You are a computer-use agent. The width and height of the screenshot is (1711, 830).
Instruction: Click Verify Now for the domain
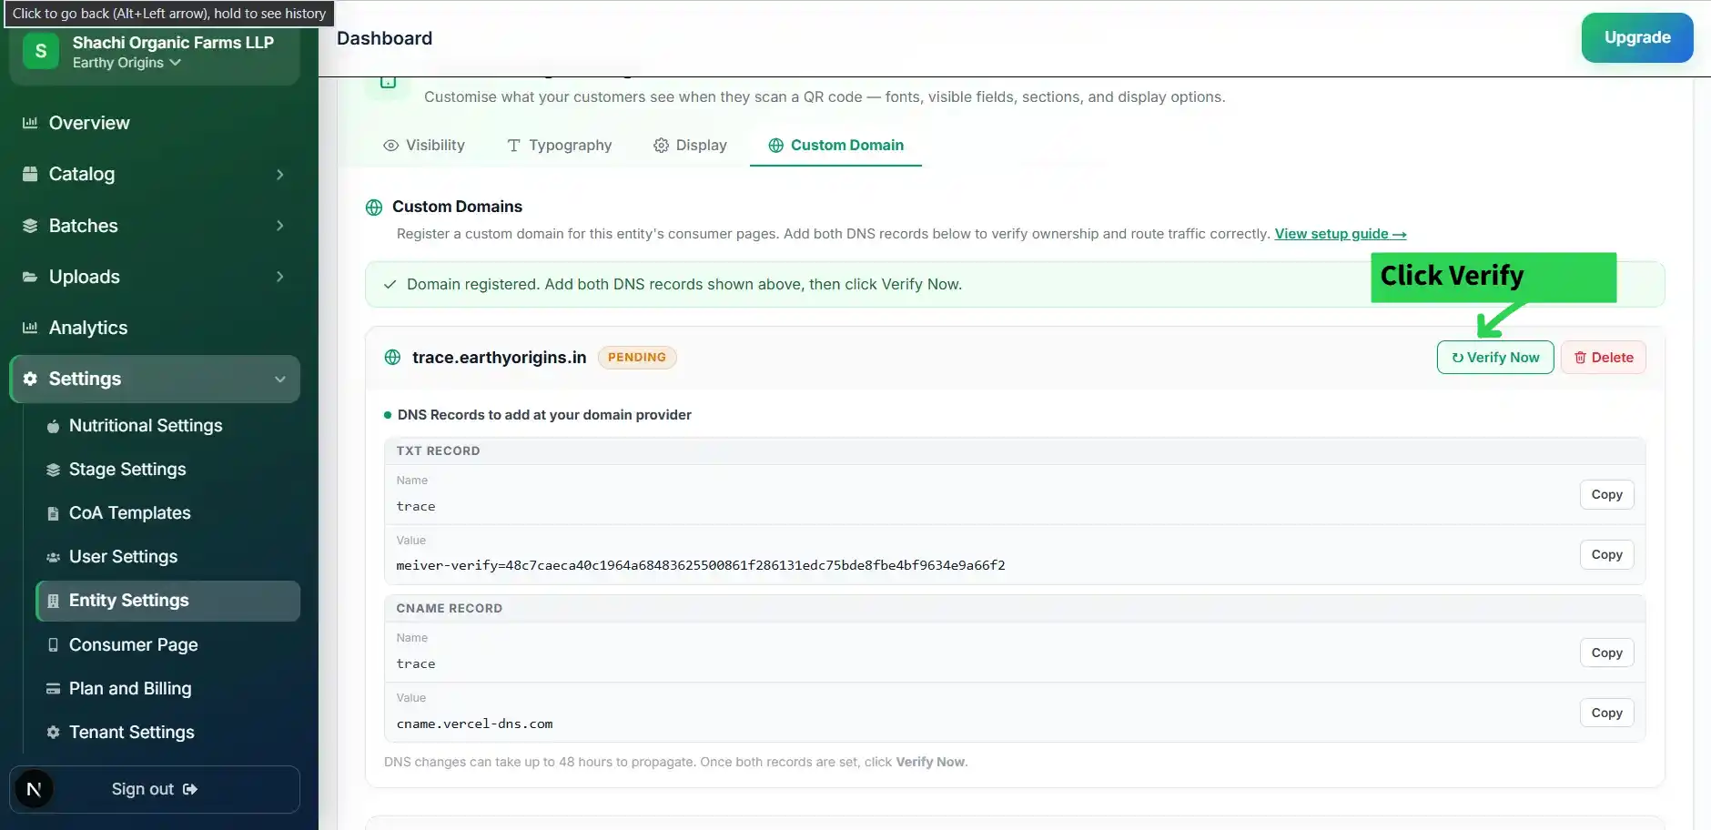click(1494, 358)
